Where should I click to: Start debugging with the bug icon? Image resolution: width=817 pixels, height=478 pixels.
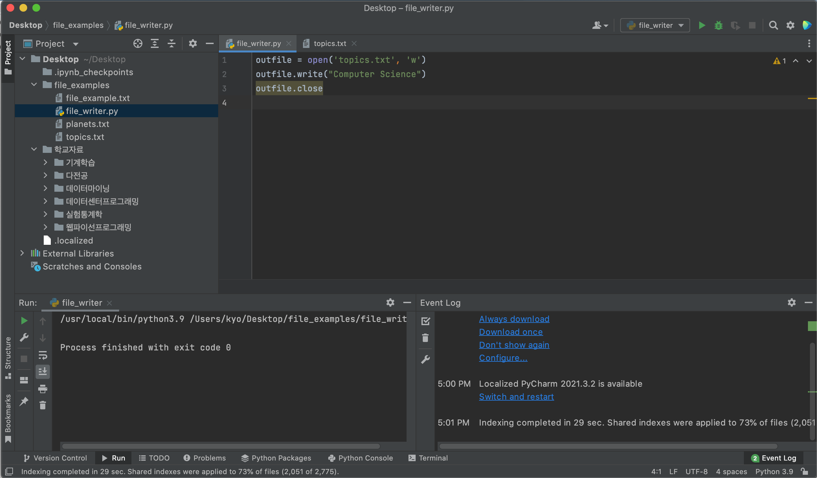tap(719, 25)
